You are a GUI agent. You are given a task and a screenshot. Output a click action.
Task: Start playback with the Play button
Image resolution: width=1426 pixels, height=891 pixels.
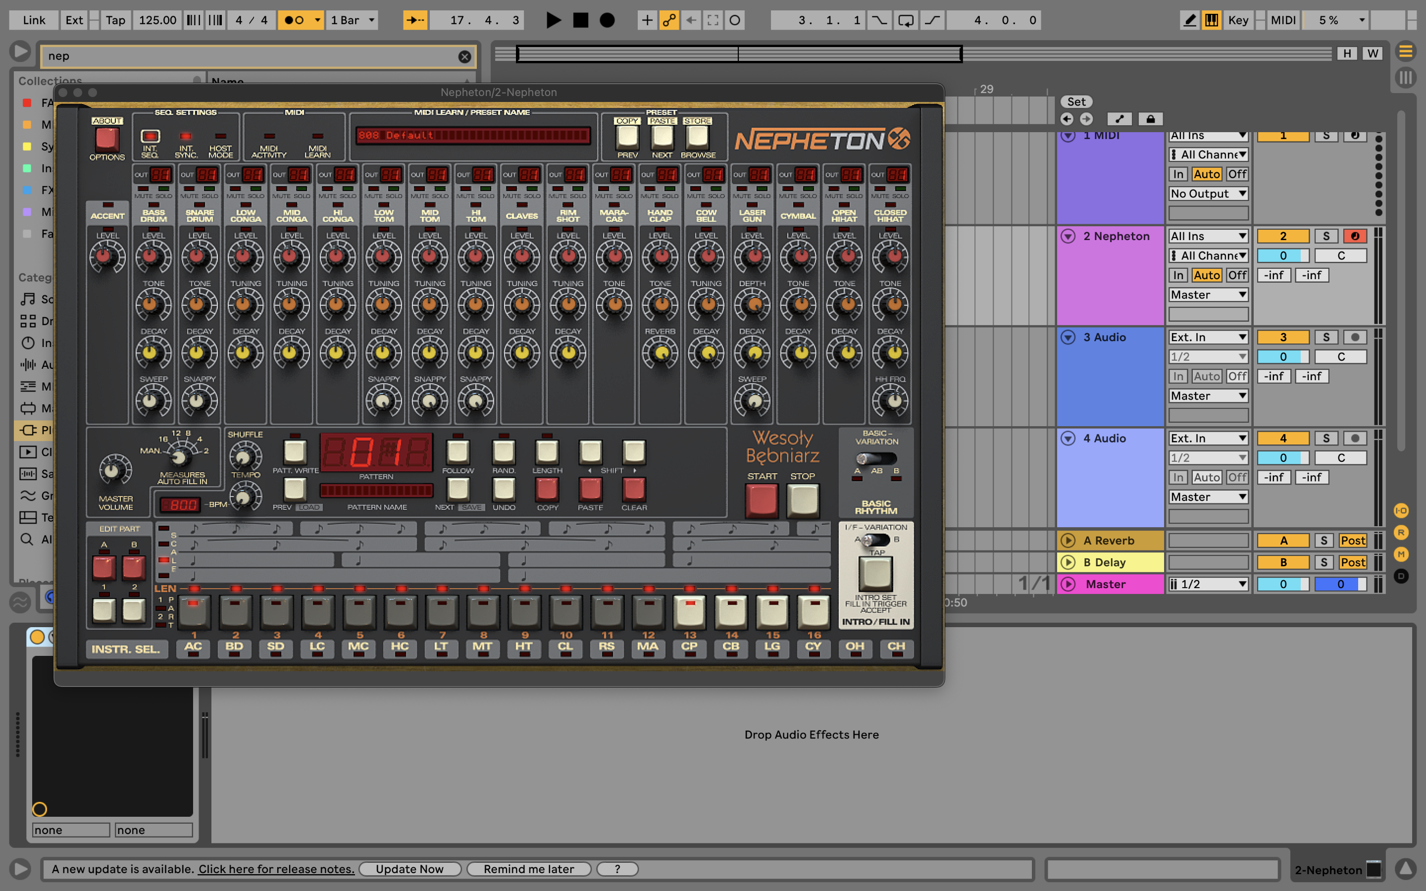click(x=553, y=20)
